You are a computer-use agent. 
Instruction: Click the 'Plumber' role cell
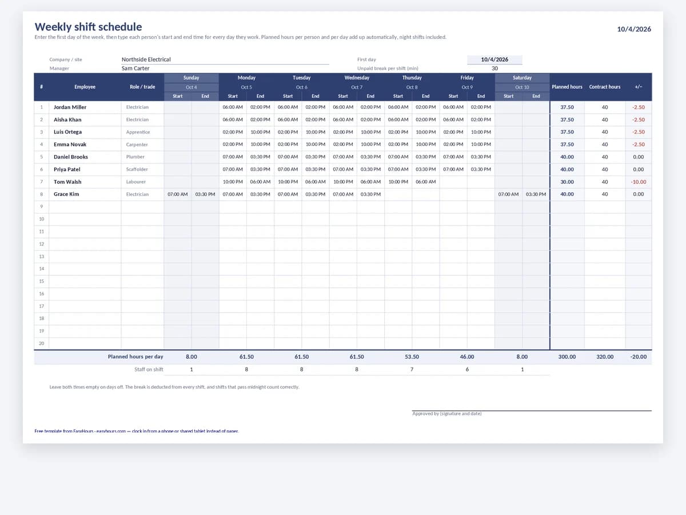(142, 157)
